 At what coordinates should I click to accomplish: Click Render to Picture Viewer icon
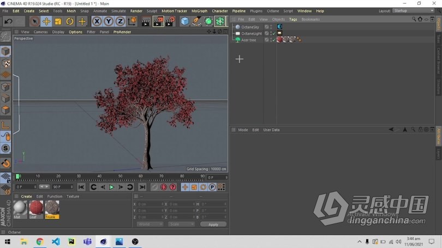[x=158, y=21]
